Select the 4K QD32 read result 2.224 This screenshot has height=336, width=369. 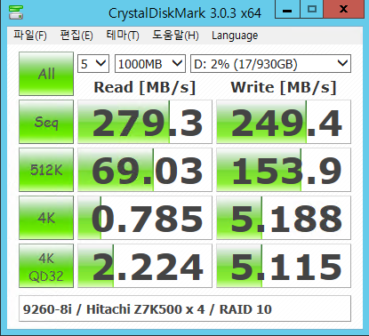[145, 266]
